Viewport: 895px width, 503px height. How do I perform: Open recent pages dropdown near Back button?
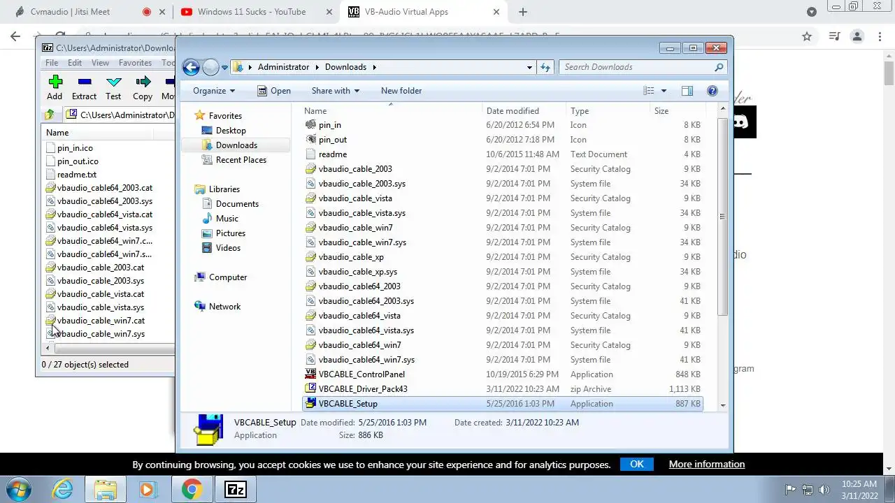224,68
